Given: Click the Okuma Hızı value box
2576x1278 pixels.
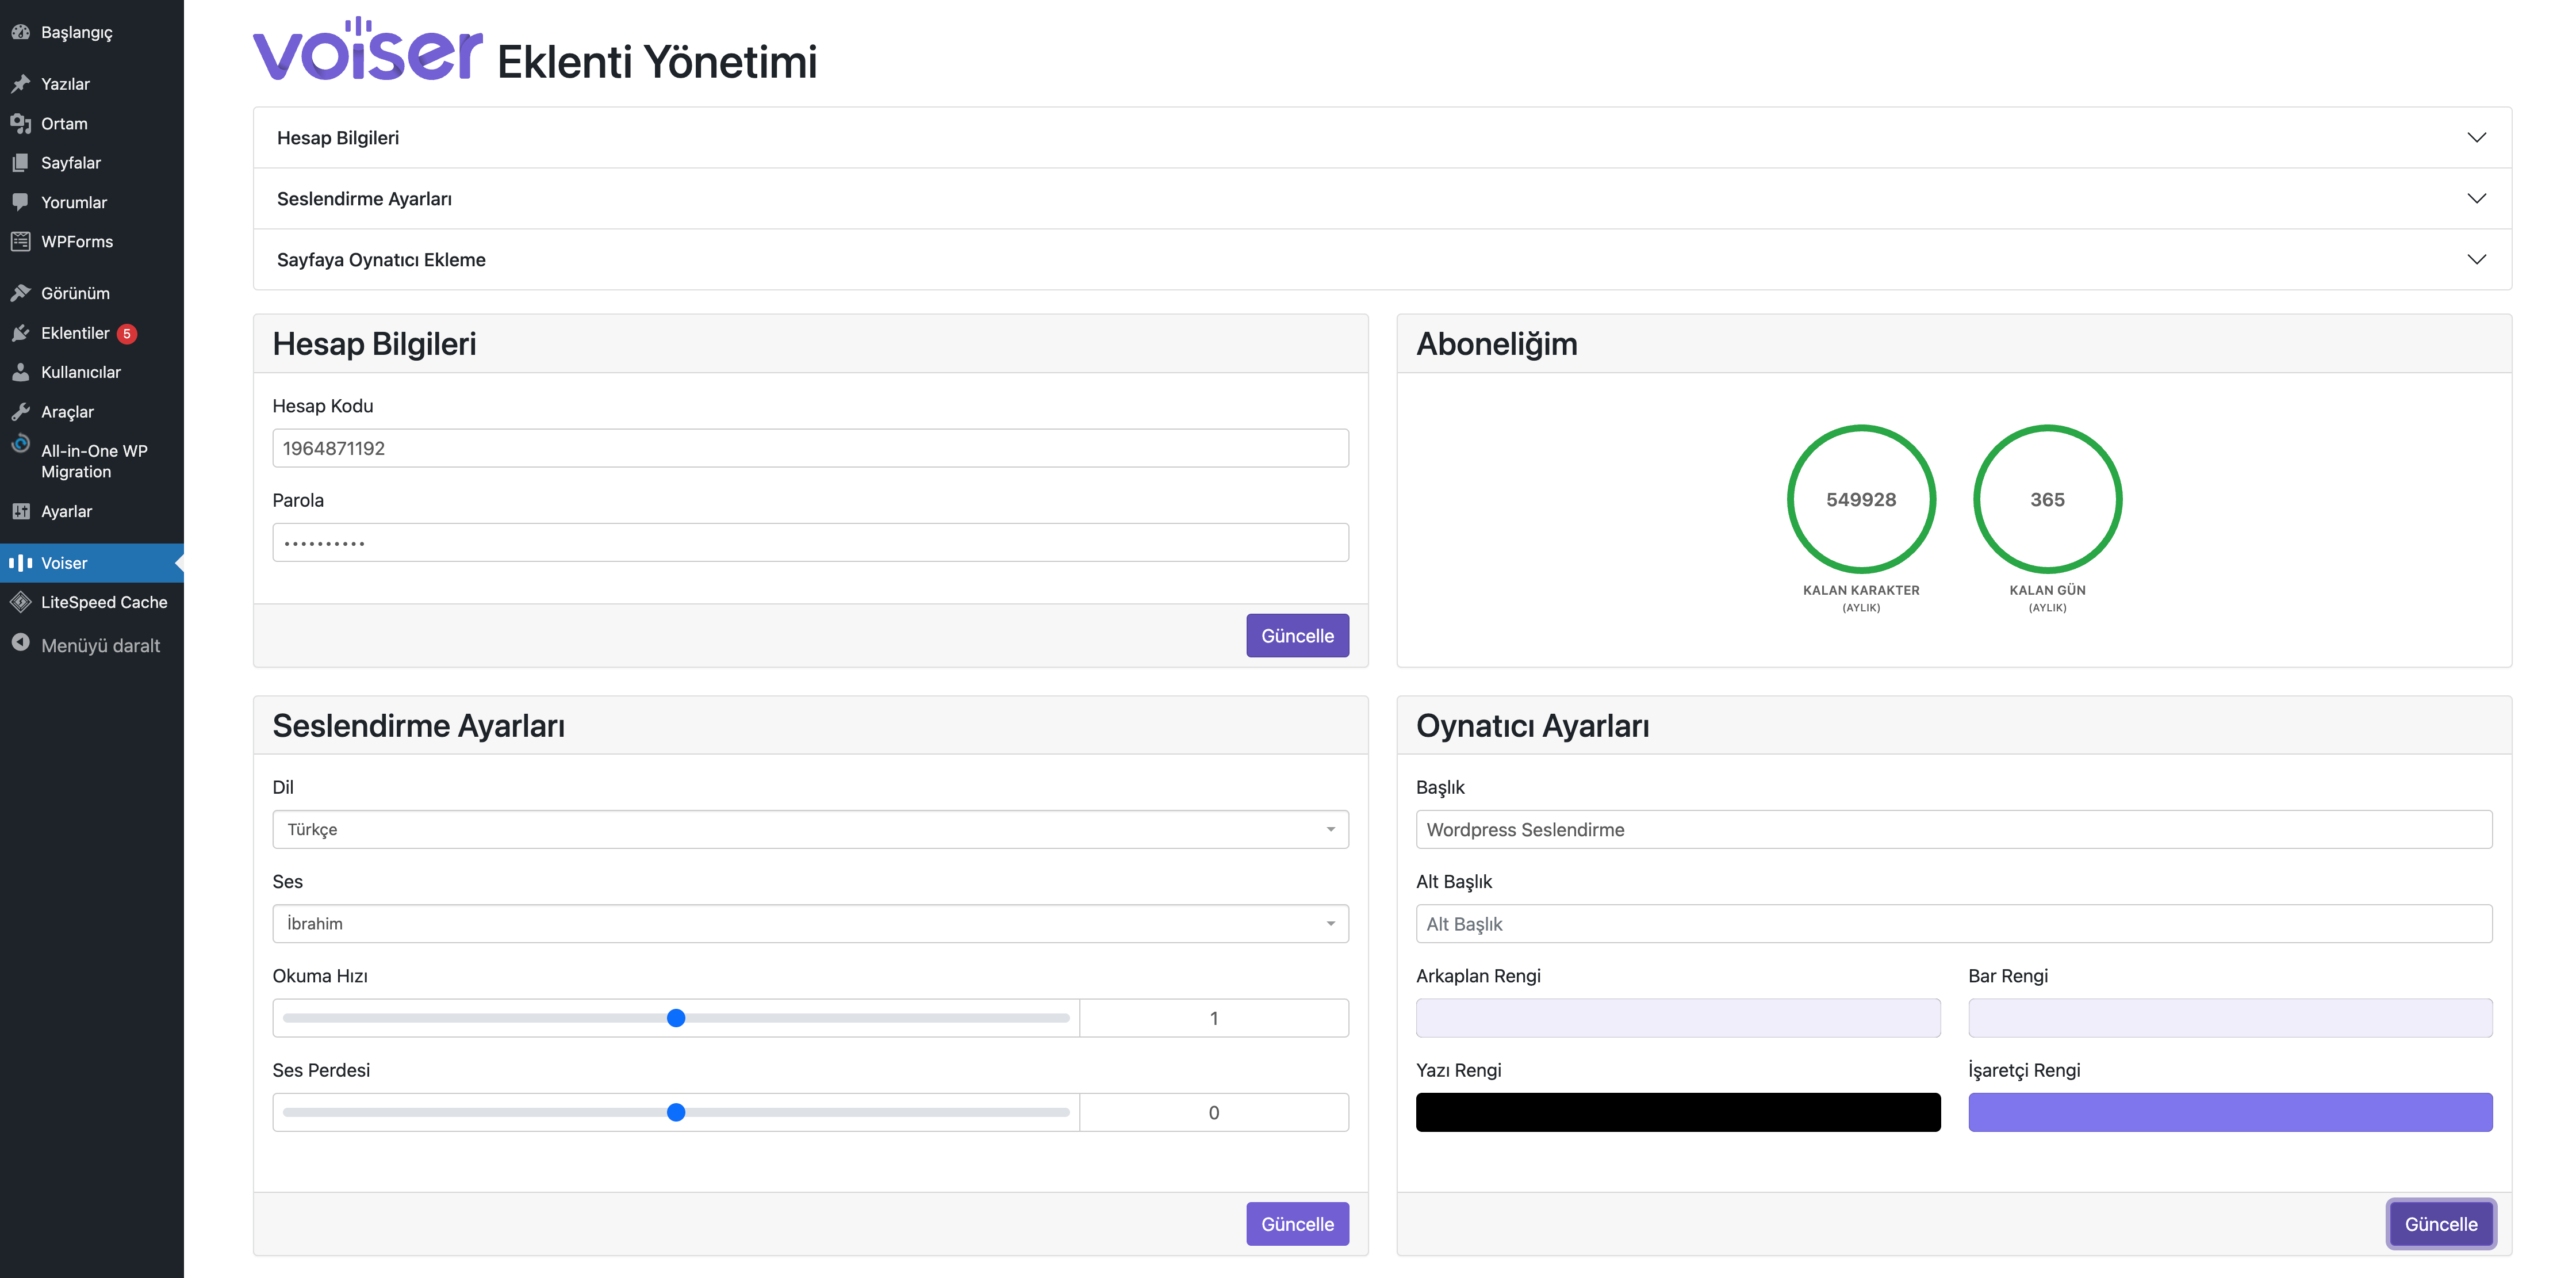Looking at the screenshot, I should click(1214, 1018).
